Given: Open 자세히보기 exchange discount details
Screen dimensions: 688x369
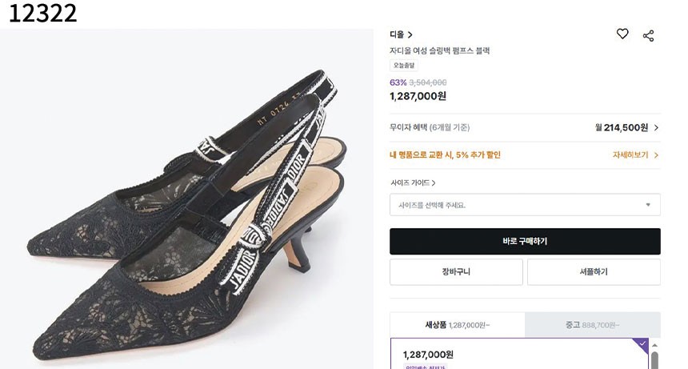Looking at the screenshot, I should point(635,155).
